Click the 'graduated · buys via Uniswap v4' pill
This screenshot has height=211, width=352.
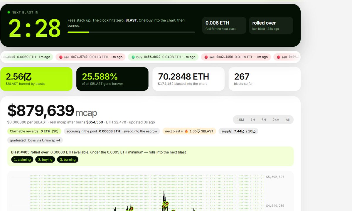pyautogui.click(x=35, y=140)
